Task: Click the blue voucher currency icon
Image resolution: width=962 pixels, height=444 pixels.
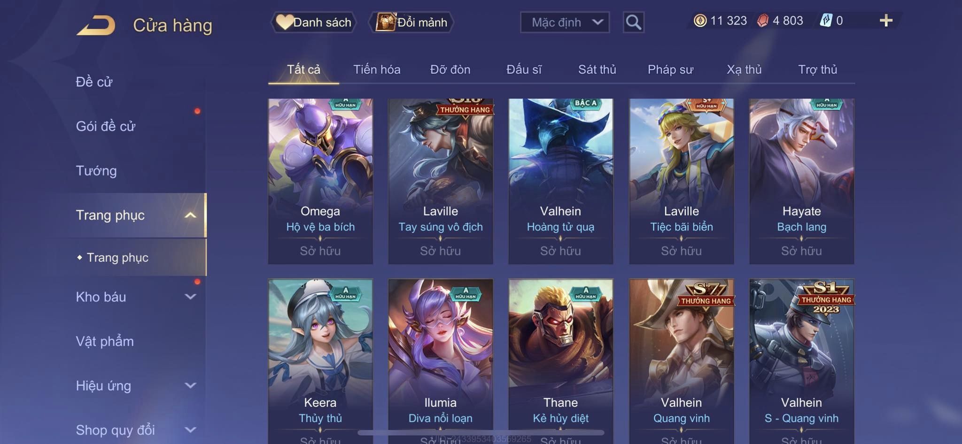Action: (826, 21)
